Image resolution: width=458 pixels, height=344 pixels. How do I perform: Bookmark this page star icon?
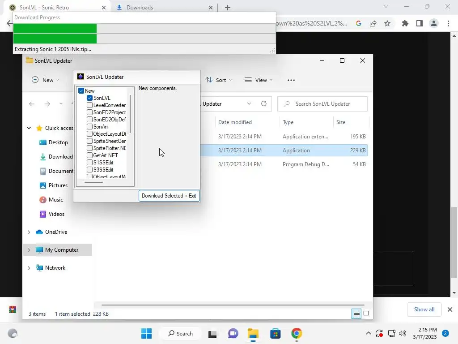tap(387, 23)
